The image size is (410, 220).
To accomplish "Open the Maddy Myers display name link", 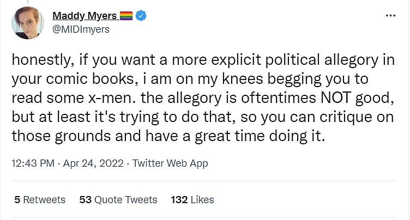I will click(x=85, y=16).
